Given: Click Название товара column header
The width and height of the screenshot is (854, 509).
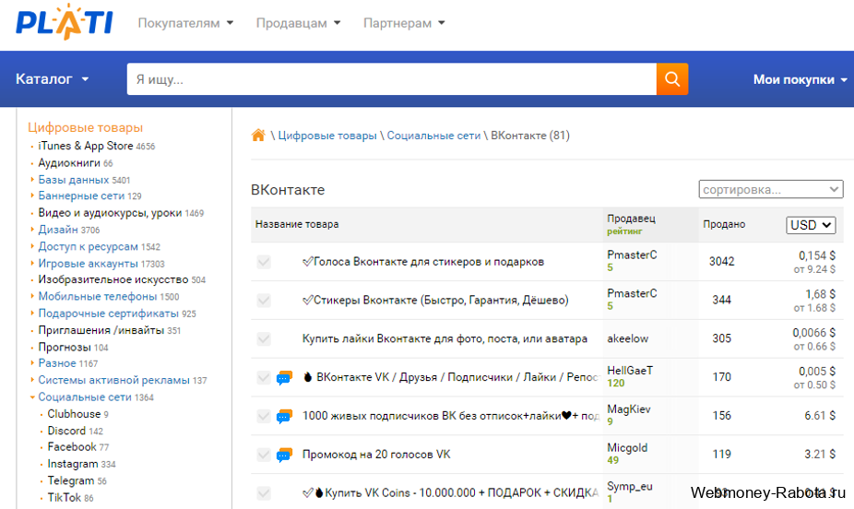Looking at the screenshot, I should [x=297, y=224].
